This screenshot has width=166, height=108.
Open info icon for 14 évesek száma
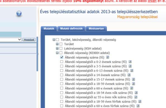129,75
